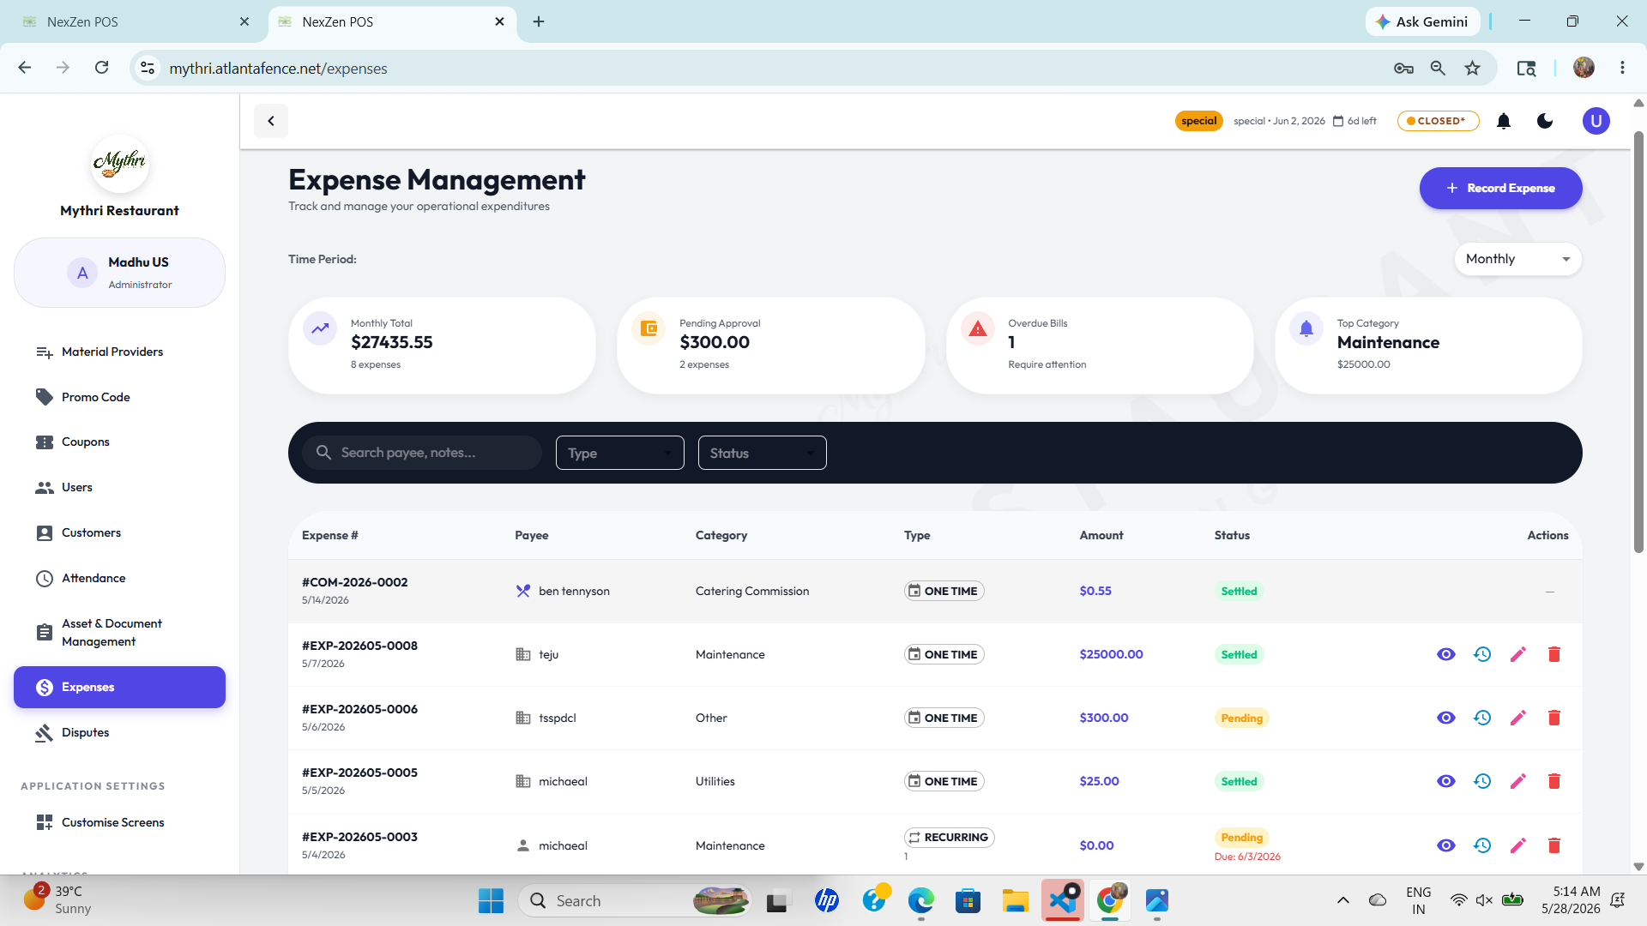Edit the michaeal Utilities expense
Image resolution: width=1647 pixels, height=926 pixels.
point(1518,781)
